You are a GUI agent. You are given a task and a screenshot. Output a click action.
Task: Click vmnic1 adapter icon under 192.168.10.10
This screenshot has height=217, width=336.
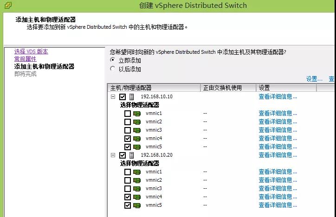point(137,114)
